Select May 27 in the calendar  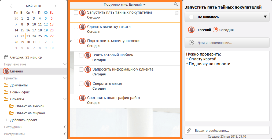pos(52,36)
